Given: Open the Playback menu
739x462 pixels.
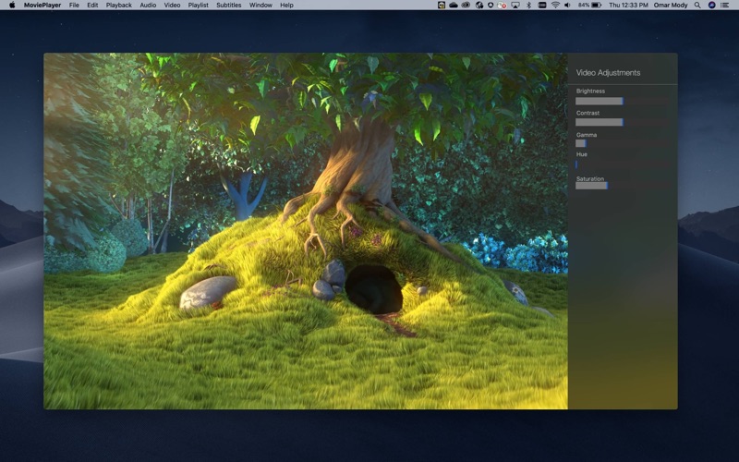Looking at the screenshot, I should (119, 6).
